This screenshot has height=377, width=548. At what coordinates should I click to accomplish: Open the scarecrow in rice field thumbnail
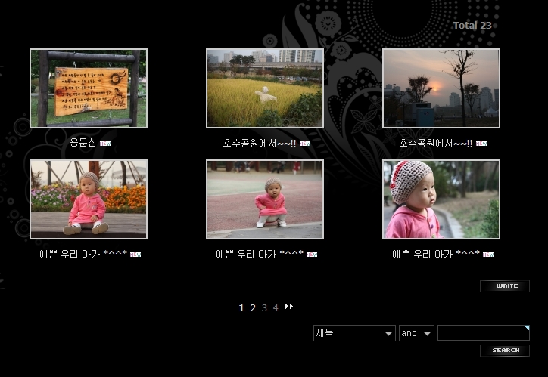tap(265, 88)
